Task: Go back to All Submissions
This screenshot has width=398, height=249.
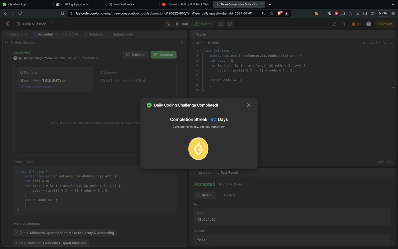Action: click(20, 42)
